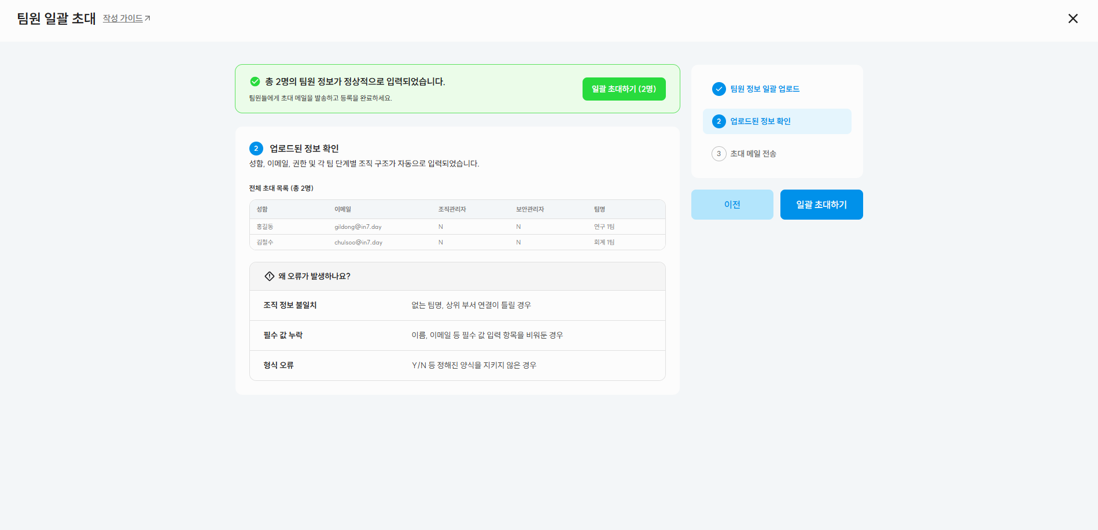Image resolution: width=1098 pixels, height=530 pixels.
Task: Click the step 2 circle in sidebar
Action: (x=719, y=121)
